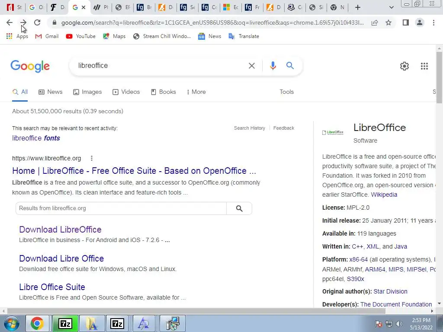
Task: Click the address bar URL
Action: [x=212, y=22]
